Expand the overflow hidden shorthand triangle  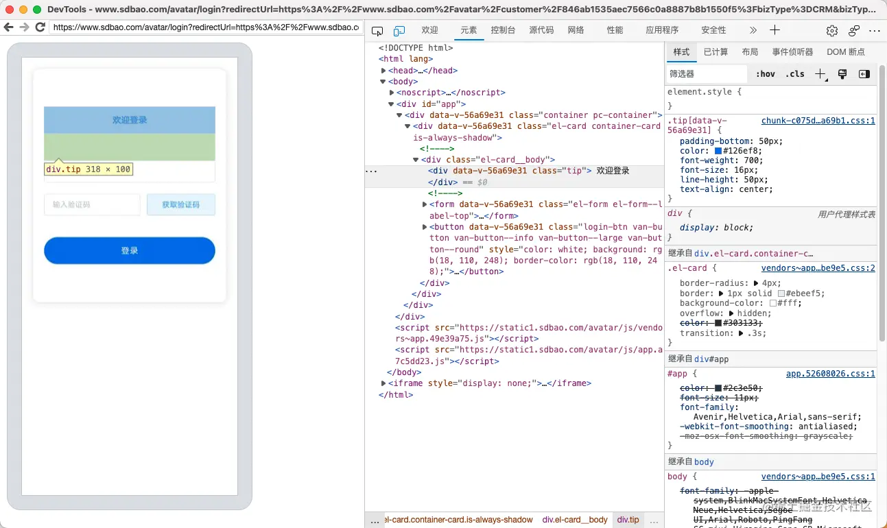(x=731, y=313)
